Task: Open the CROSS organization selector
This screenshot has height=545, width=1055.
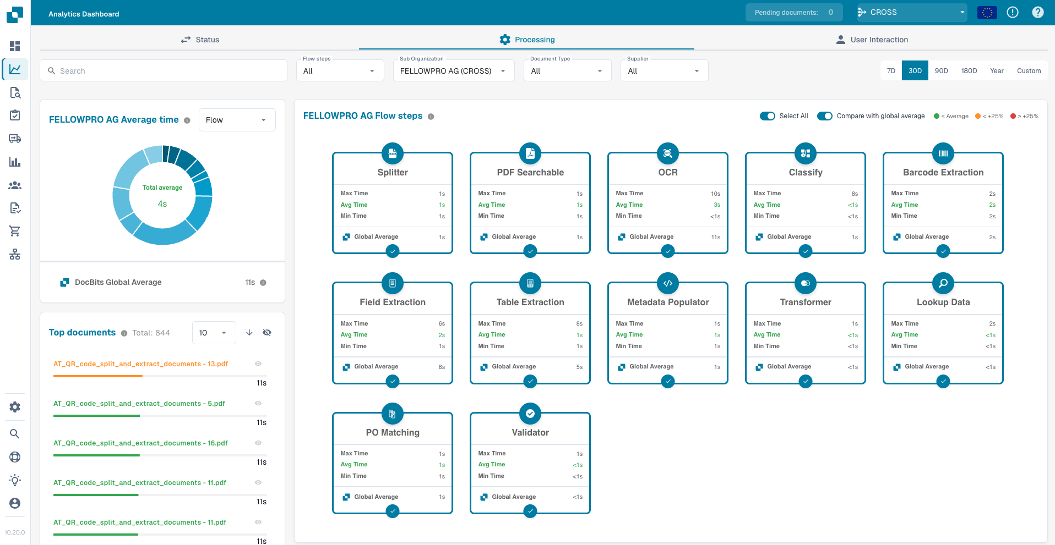Action: click(912, 12)
